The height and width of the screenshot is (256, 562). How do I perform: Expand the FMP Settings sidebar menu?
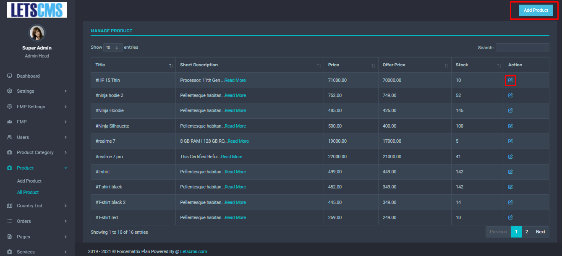(x=37, y=107)
